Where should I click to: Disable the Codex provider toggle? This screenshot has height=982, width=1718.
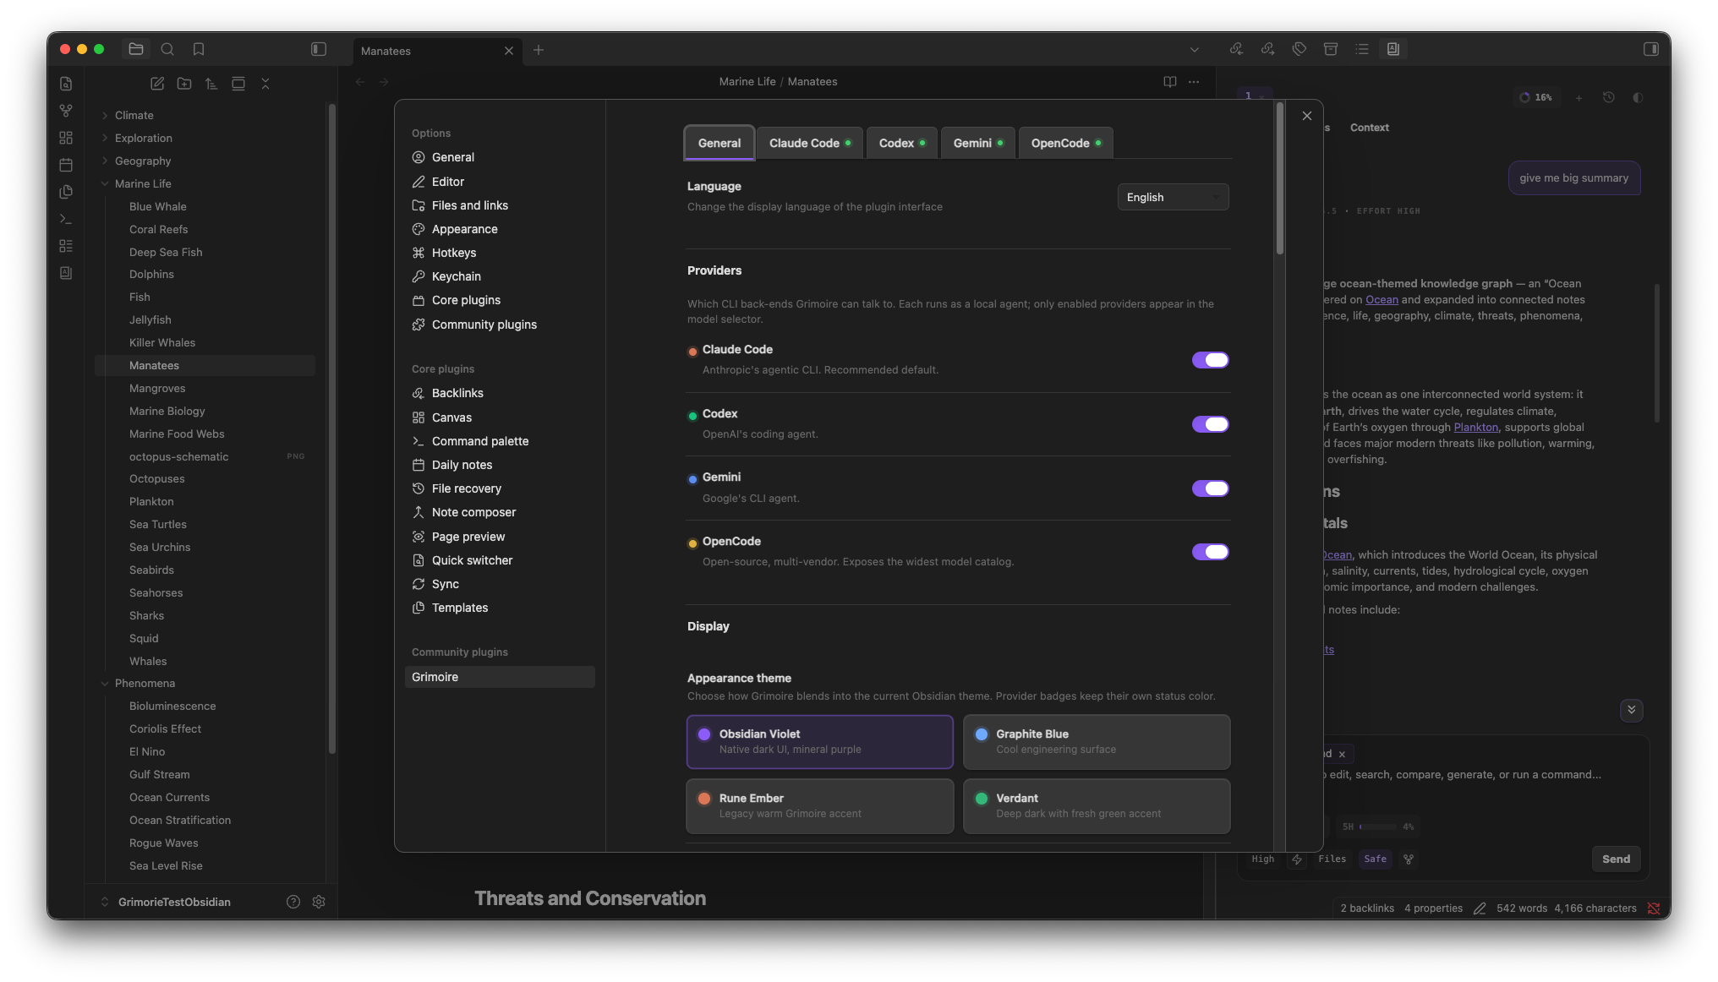1211,424
